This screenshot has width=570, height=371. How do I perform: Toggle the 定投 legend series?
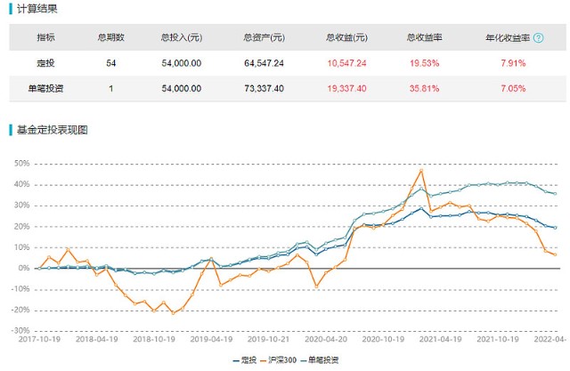click(x=245, y=360)
